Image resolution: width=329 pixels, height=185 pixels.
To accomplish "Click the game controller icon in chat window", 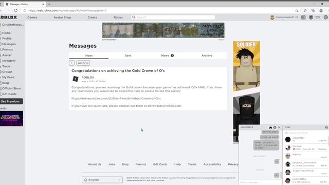I will 270,127.
